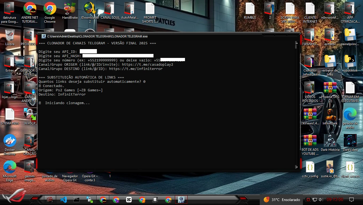Click the console scrollbar up arrow
Viewport: 363px width, 205px height.
click(296, 43)
